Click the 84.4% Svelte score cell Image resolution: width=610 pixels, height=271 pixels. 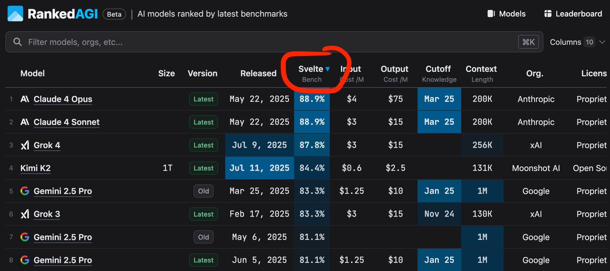coord(312,168)
